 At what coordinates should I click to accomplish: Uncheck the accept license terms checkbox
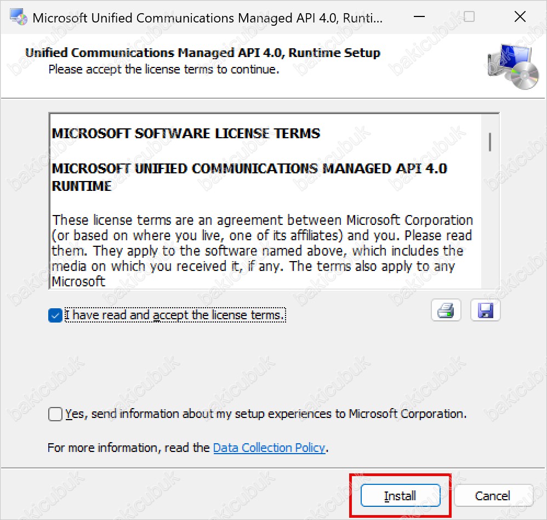pyautogui.click(x=55, y=315)
